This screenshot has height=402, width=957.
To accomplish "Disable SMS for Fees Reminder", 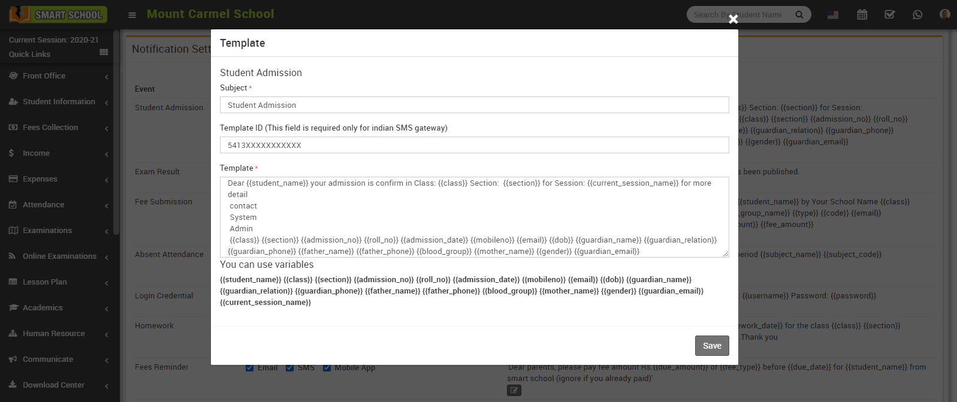I will (289, 367).
